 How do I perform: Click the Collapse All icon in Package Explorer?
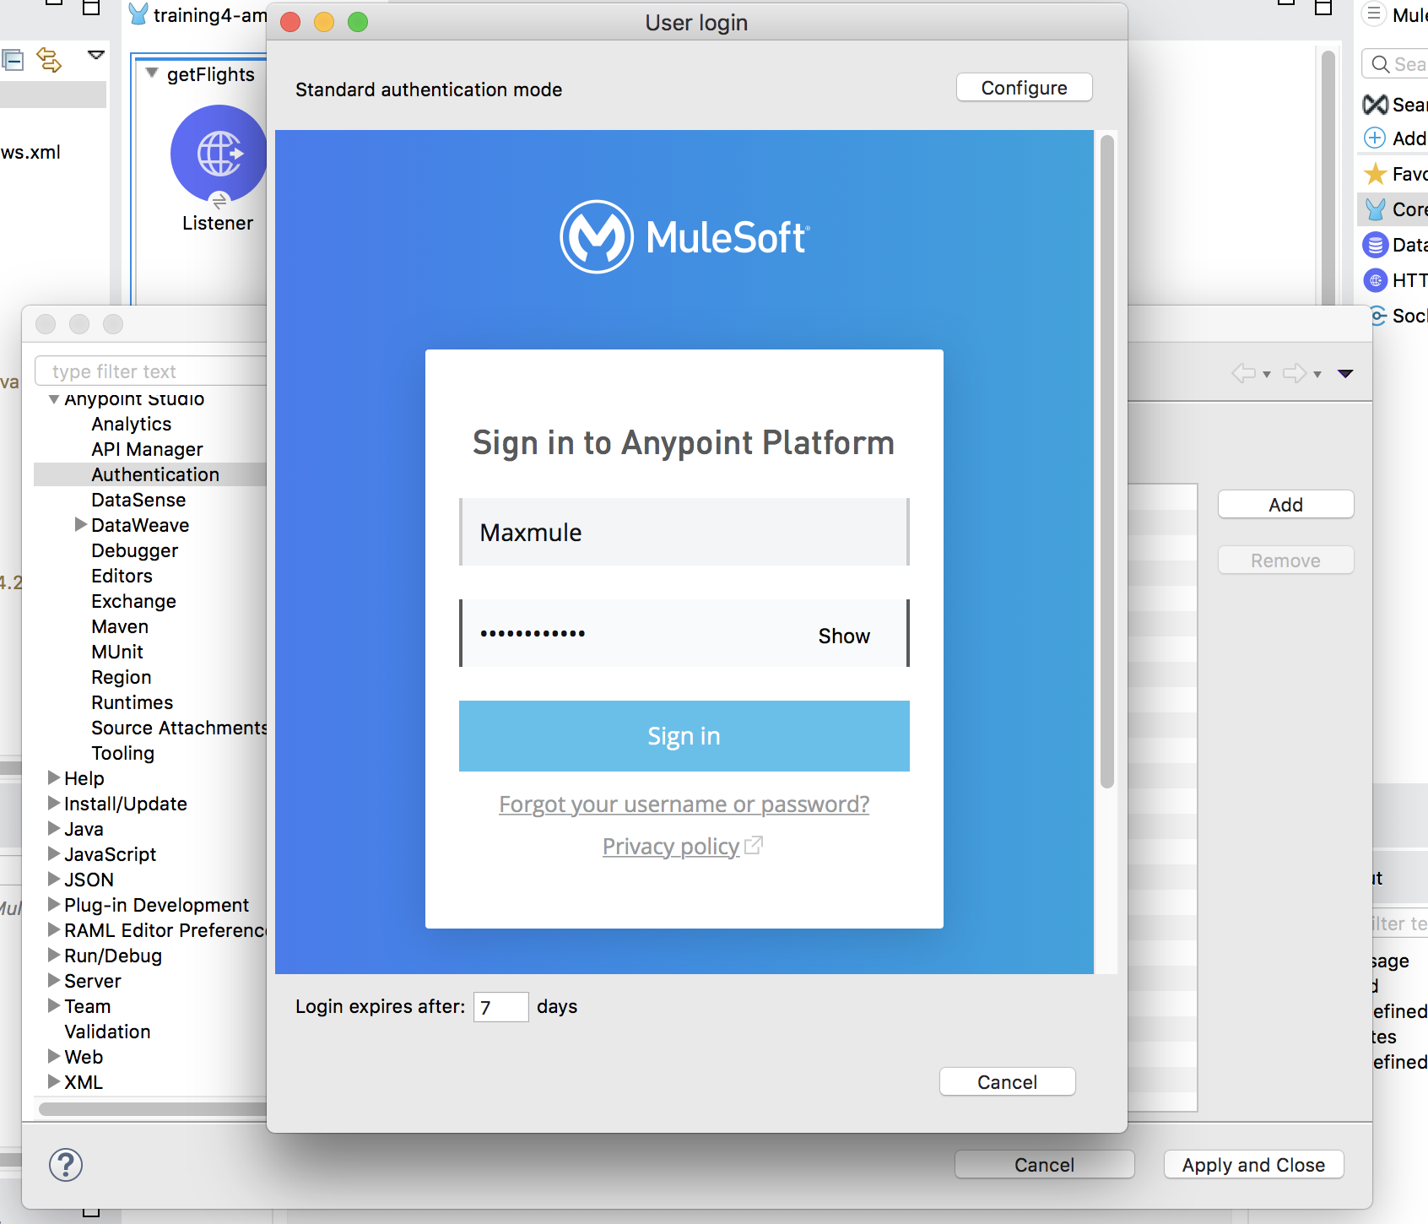[x=13, y=60]
